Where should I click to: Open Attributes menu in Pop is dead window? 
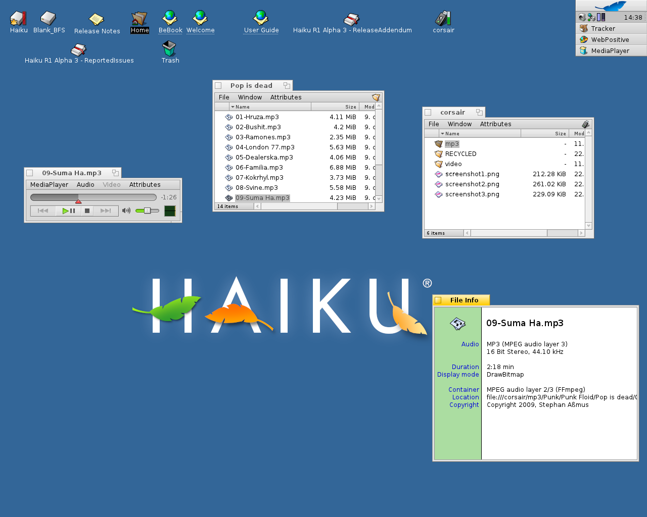tap(286, 97)
